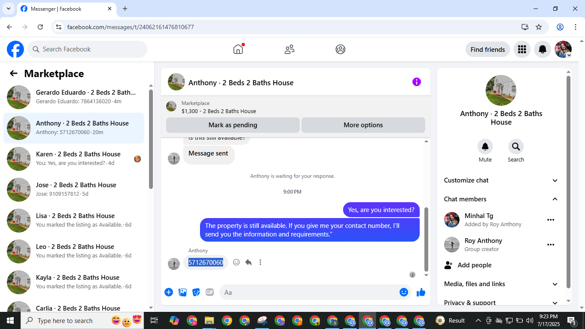Image resolution: width=585 pixels, height=329 pixels.
Task: Search within the conversation
Action: tap(516, 147)
